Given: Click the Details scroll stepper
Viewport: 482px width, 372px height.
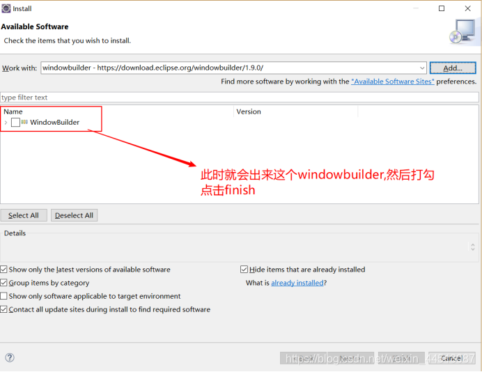Looking at the screenshot, I should tap(472, 247).
